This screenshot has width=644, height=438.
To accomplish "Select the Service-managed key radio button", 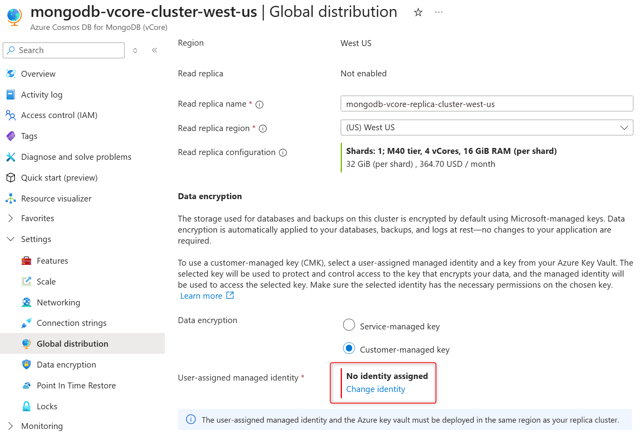I will tap(349, 325).
